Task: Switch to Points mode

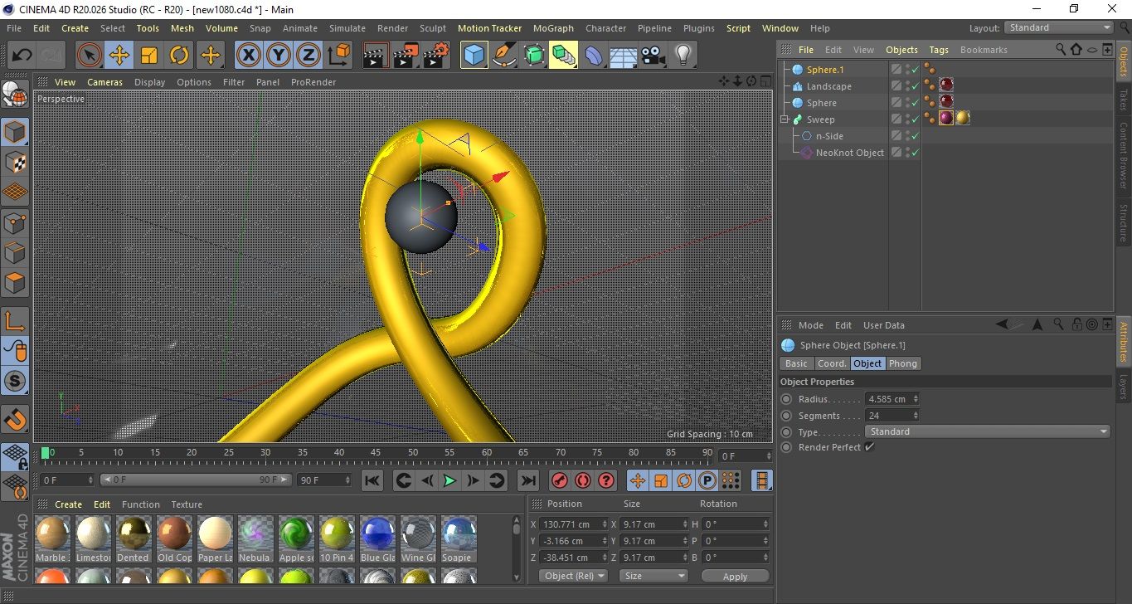Action: click(x=15, y=222)
